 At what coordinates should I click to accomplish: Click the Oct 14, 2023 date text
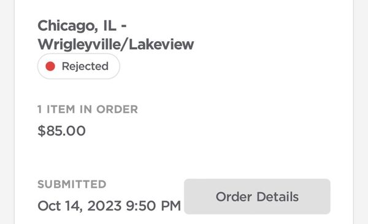point(80,206)
